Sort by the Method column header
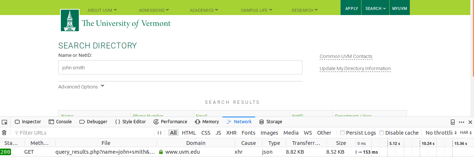 click(x=40, y=143)
